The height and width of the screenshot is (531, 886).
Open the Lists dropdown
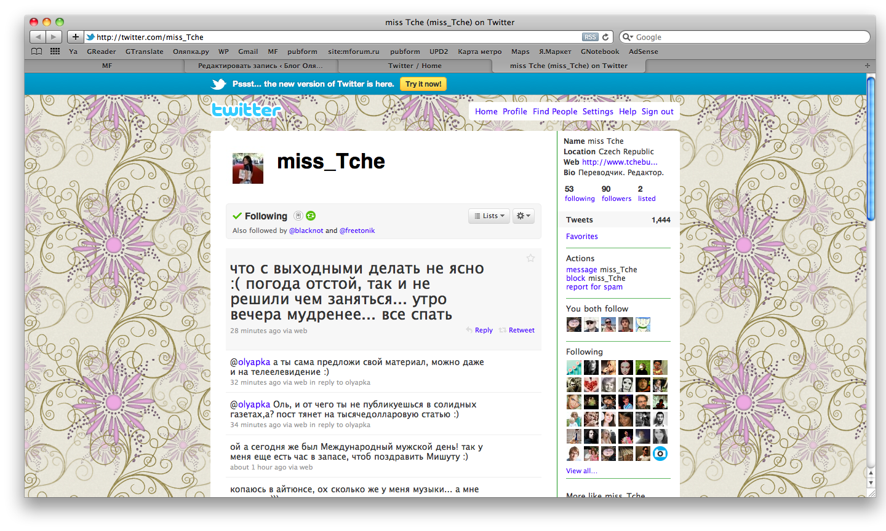pyautogui.click(x=489, y=216)
